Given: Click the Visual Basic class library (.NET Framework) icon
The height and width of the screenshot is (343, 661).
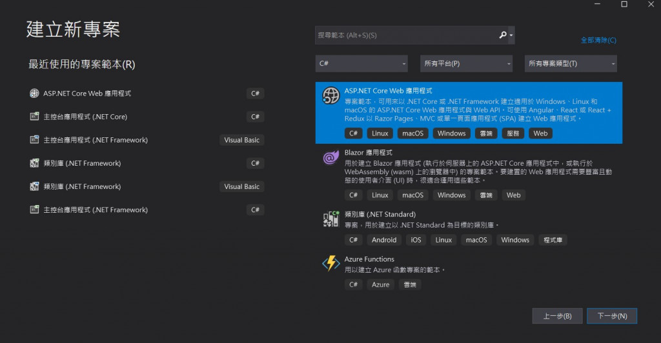Looking at the screenshot, I should click(34, 186).
